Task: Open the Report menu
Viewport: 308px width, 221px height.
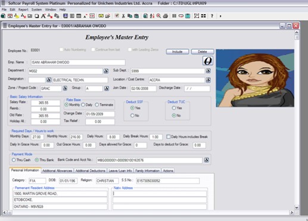Action: pyautogui.click(x=23, y=10)
